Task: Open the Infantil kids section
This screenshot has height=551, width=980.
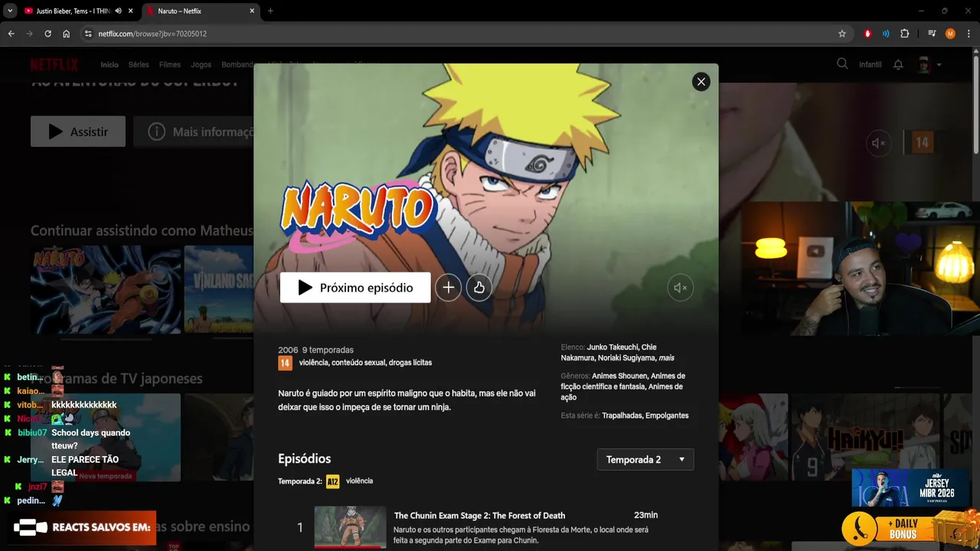Action: (870, 65)
